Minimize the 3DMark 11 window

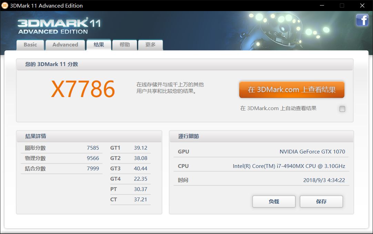pos(322,6)
